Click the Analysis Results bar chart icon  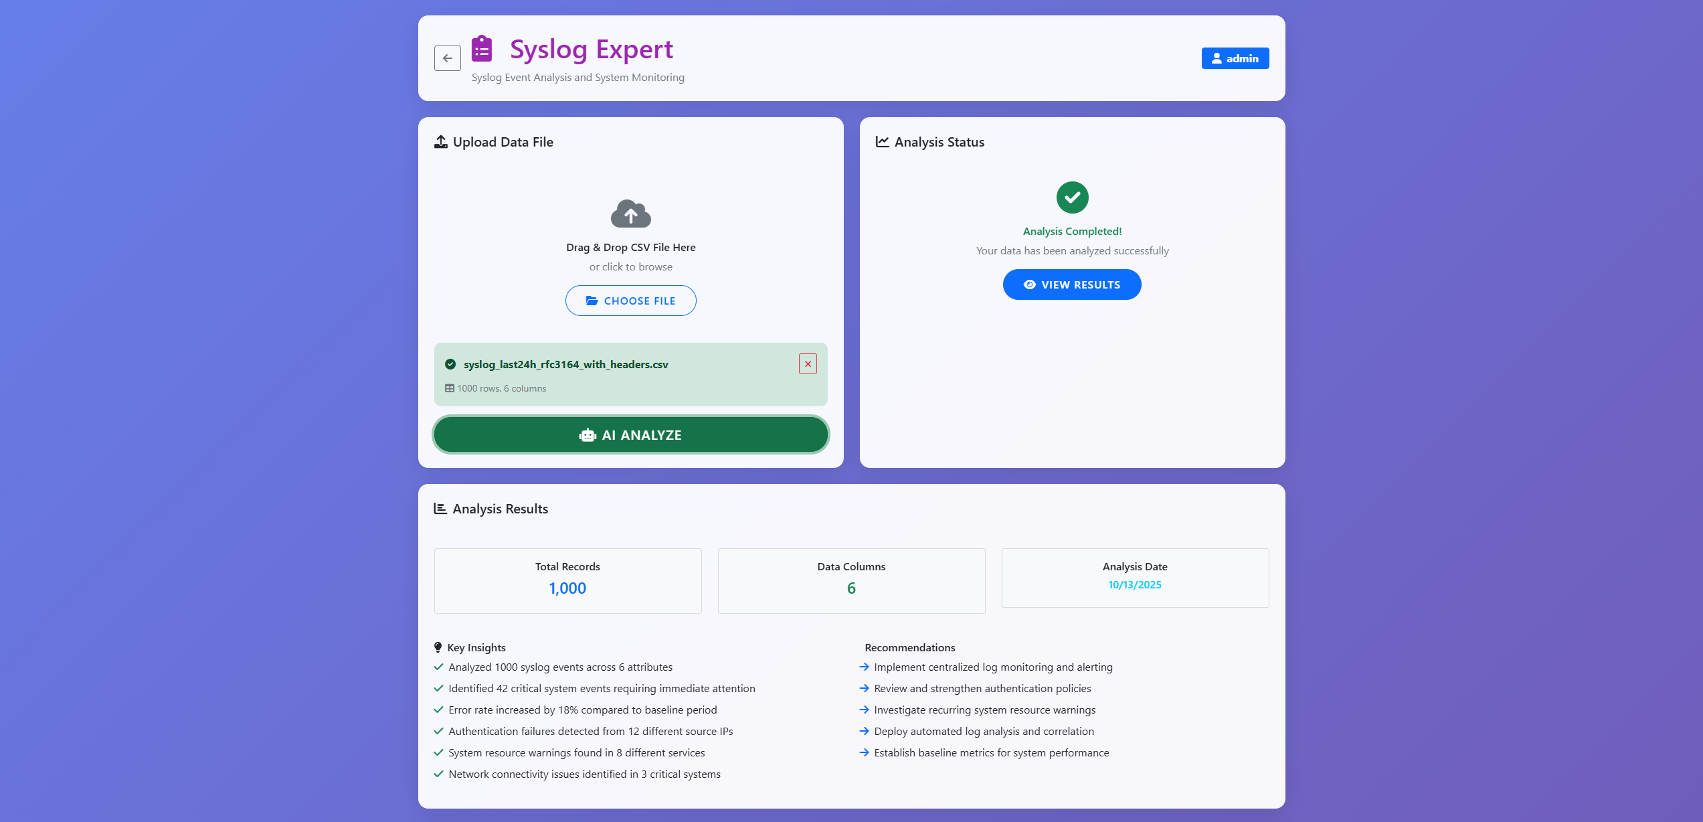440,509
